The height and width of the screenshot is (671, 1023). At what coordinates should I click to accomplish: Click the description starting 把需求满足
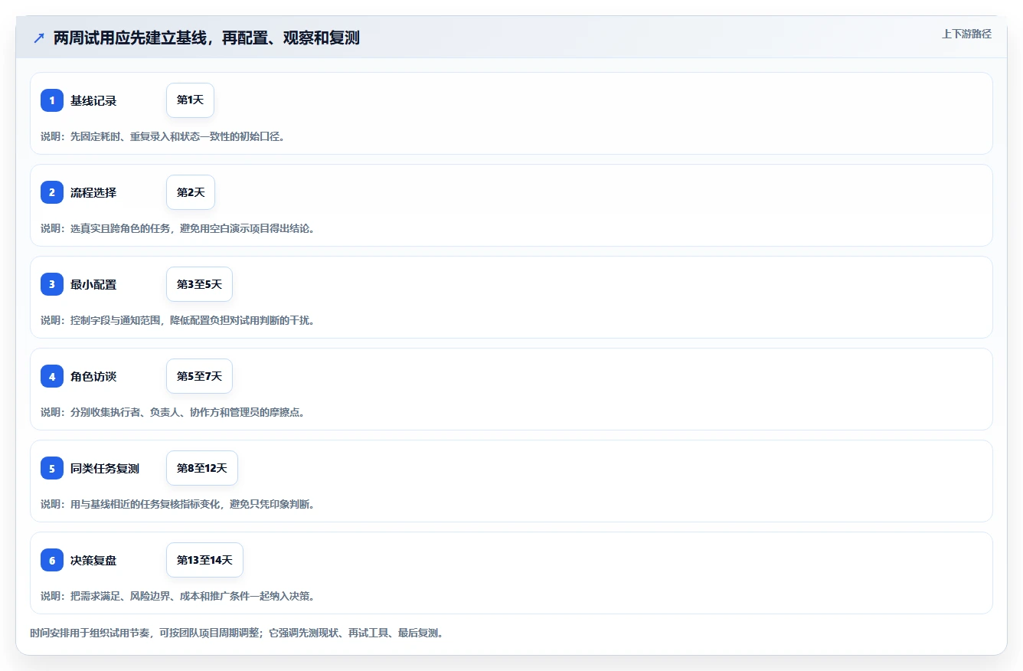[x=178, y=596]
